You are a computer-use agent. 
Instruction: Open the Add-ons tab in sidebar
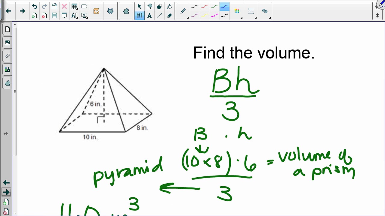coord(8,83)
